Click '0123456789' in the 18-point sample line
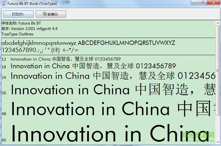 coord(156,66)
